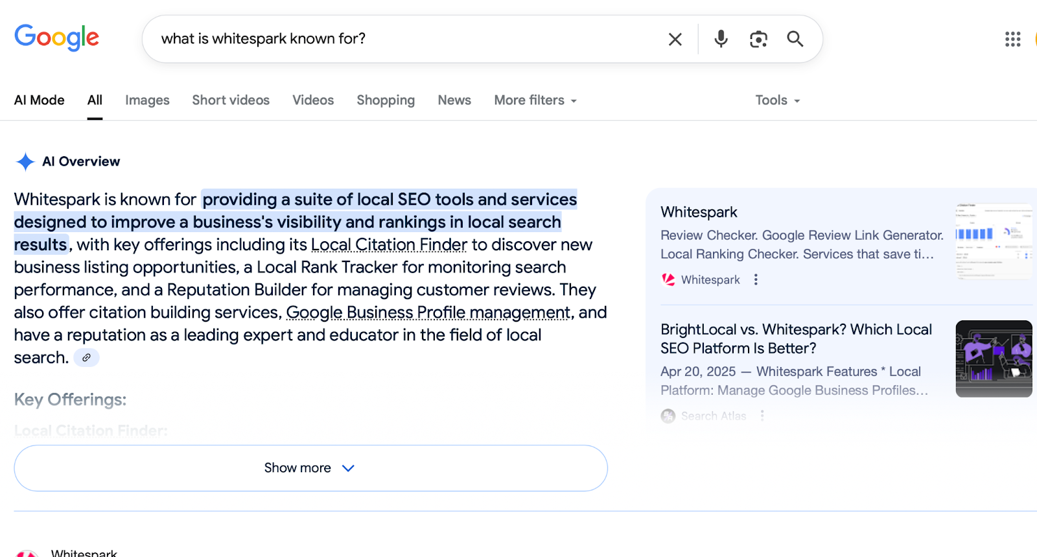Follow the Google Business Profile management link

tap(428, 313)
